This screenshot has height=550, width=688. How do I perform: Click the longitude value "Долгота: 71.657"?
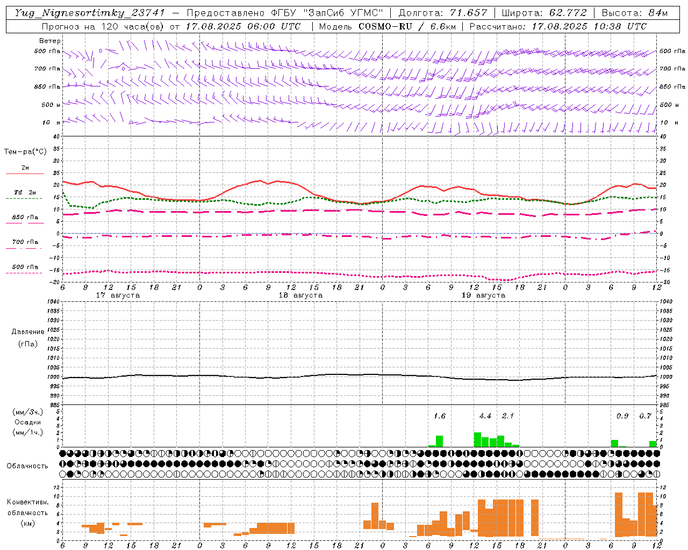pos(443,13)
